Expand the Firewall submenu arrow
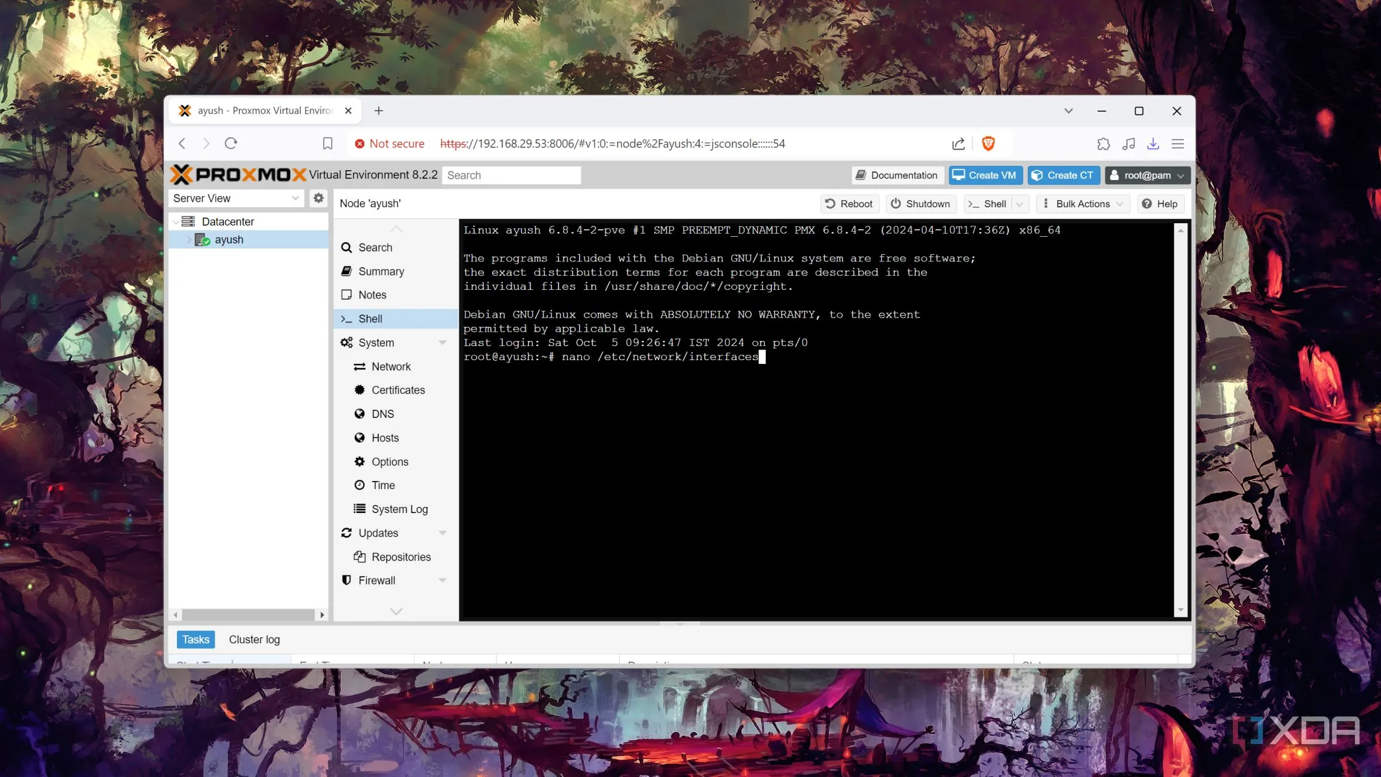Screen dimensions: 1381x777 point(443,580)
